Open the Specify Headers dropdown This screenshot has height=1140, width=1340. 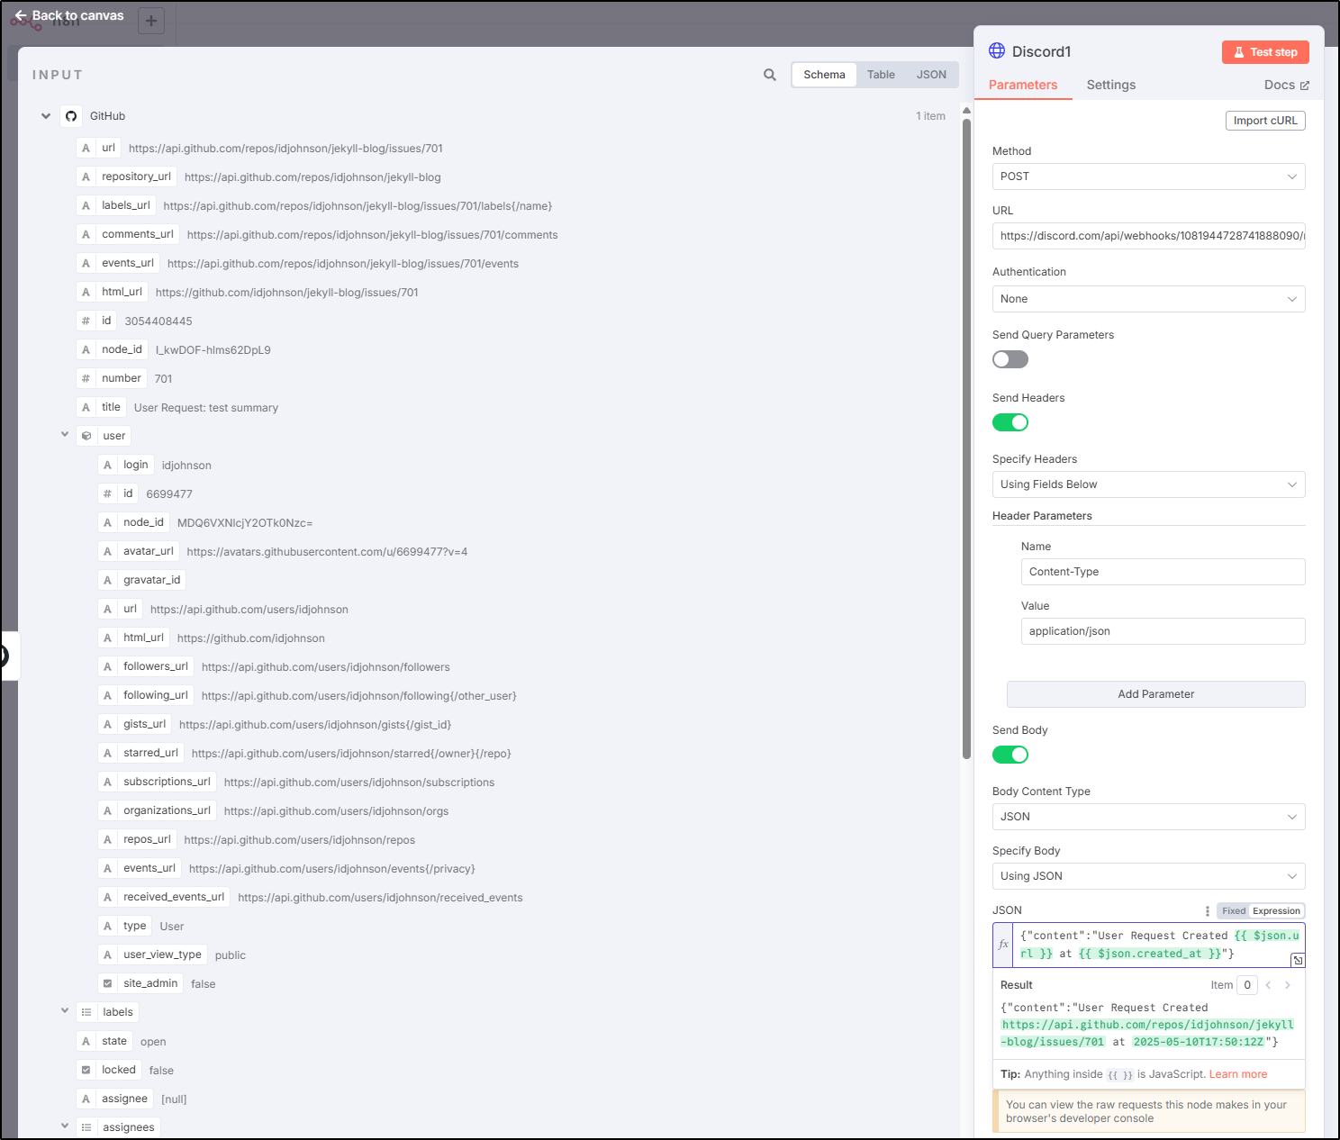click(x=1148, y=484)
